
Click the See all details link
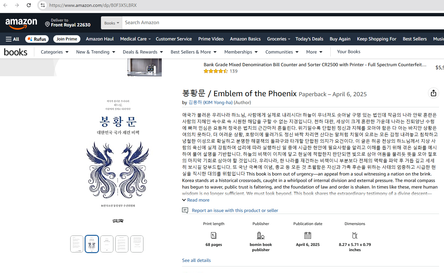(x=196, y=260)
